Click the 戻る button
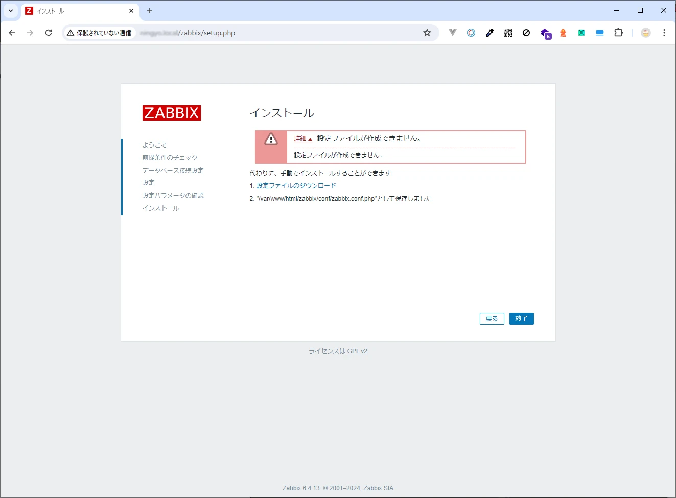The image size is (676, 498). click(492, 319)
